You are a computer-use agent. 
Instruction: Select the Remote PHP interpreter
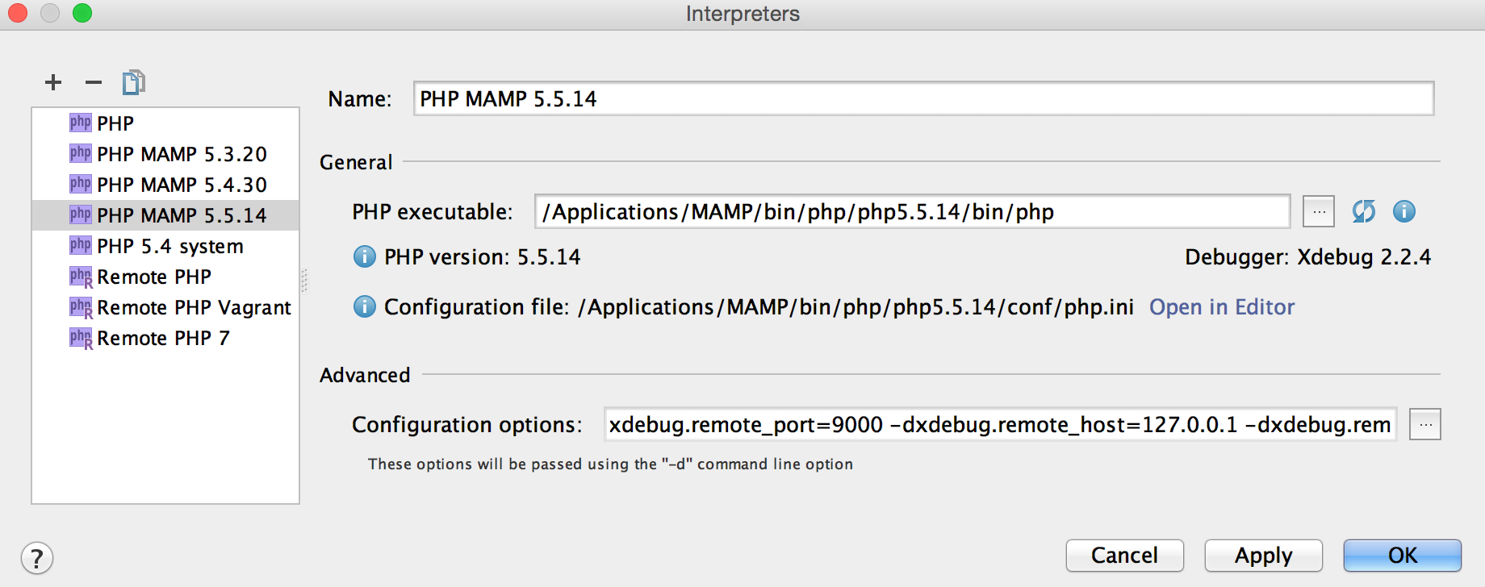point(165,277)
